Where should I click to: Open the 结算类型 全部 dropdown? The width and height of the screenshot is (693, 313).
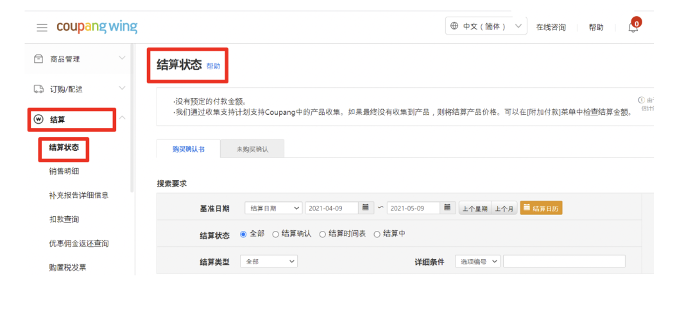pyautogui.click(x=269, y=261)
